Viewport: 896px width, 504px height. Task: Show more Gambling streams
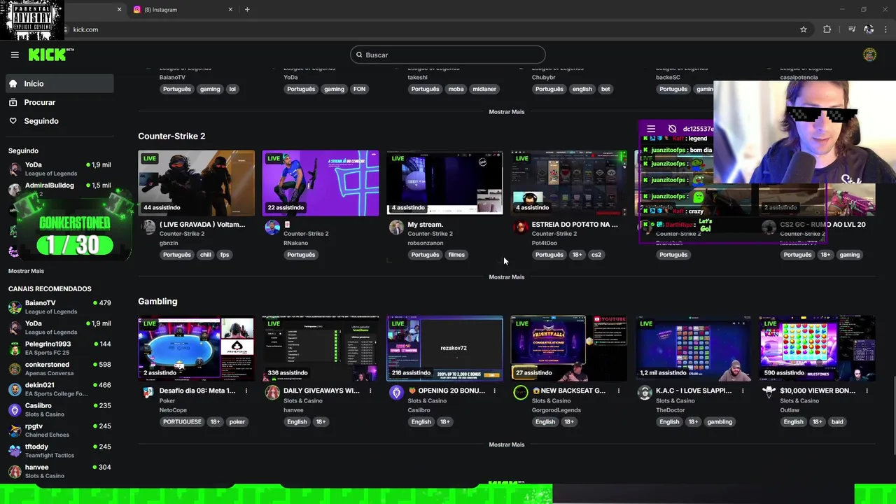coord(506,444)
